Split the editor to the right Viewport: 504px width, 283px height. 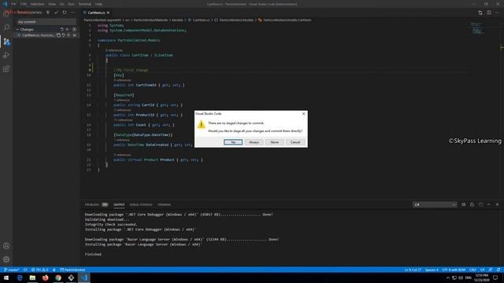tap(488, 13)
